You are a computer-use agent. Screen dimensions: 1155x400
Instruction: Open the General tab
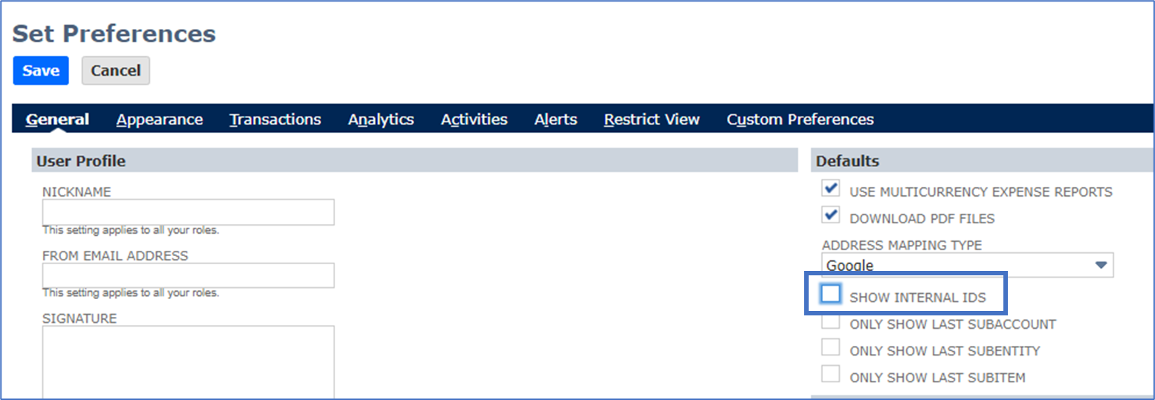[57, 119]
